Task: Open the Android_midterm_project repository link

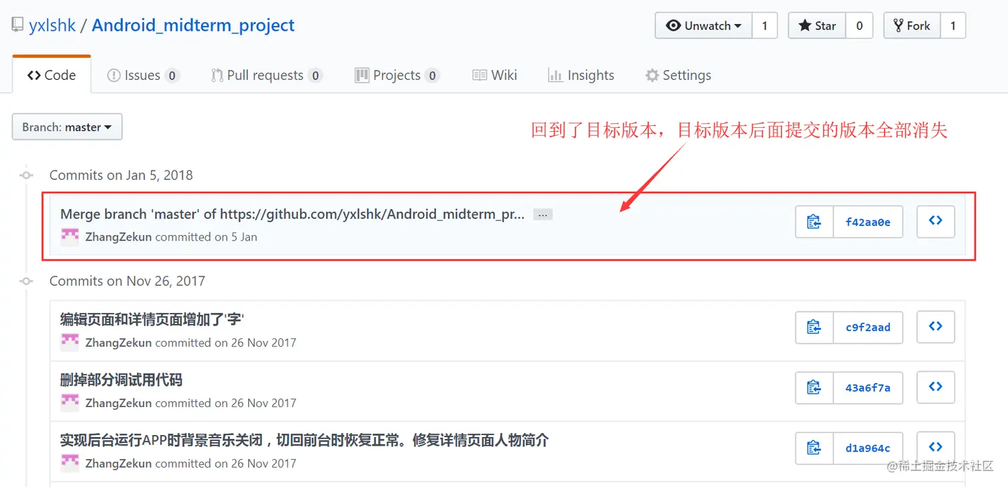Action: point(193,26)
